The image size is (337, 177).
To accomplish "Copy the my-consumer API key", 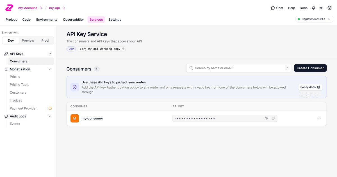I will (273, 119).
